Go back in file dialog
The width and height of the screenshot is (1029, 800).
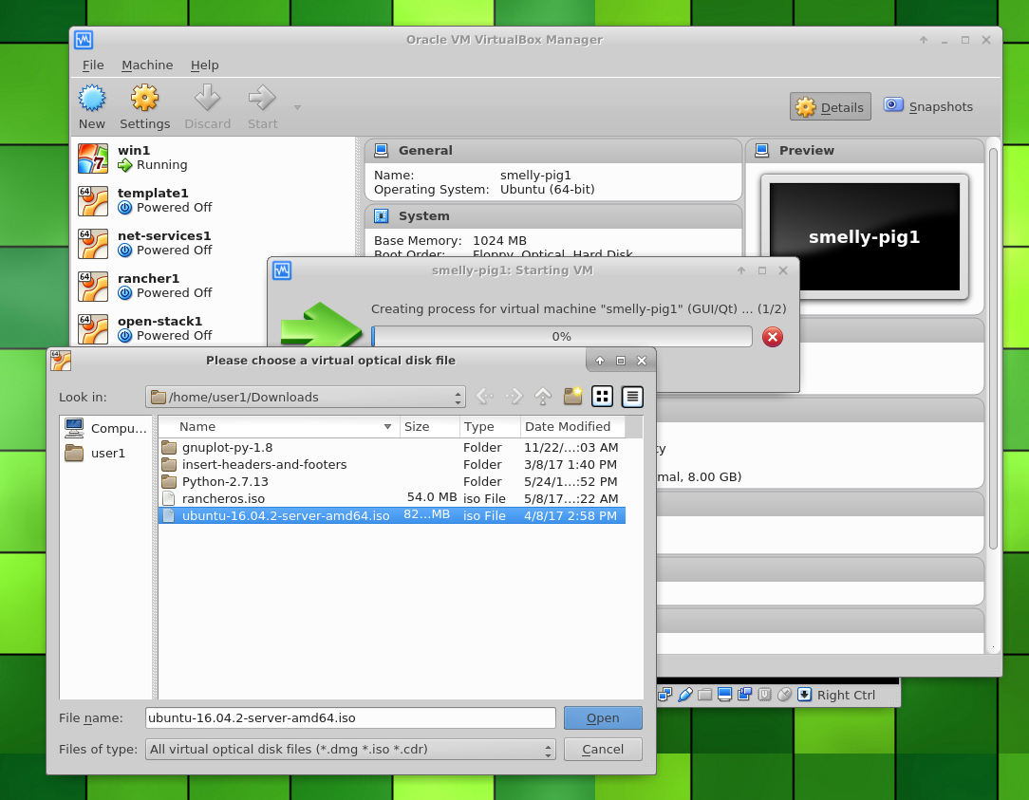click(x=484, y=397)
